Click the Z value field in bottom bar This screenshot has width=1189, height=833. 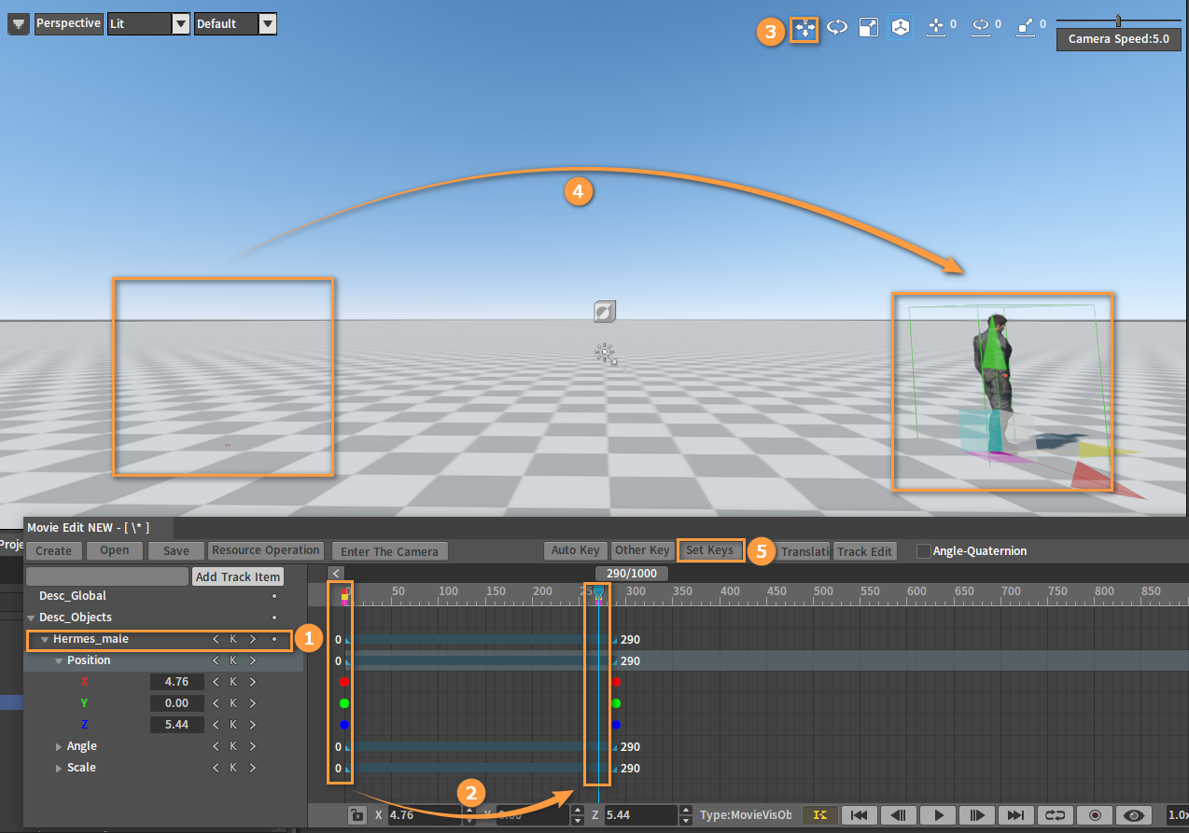pyautogui.click(x=640, y=815)
